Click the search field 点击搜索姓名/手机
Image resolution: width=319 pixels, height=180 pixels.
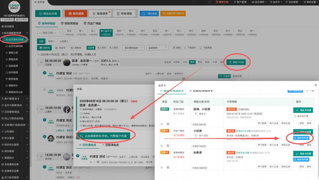click(106, 136)
